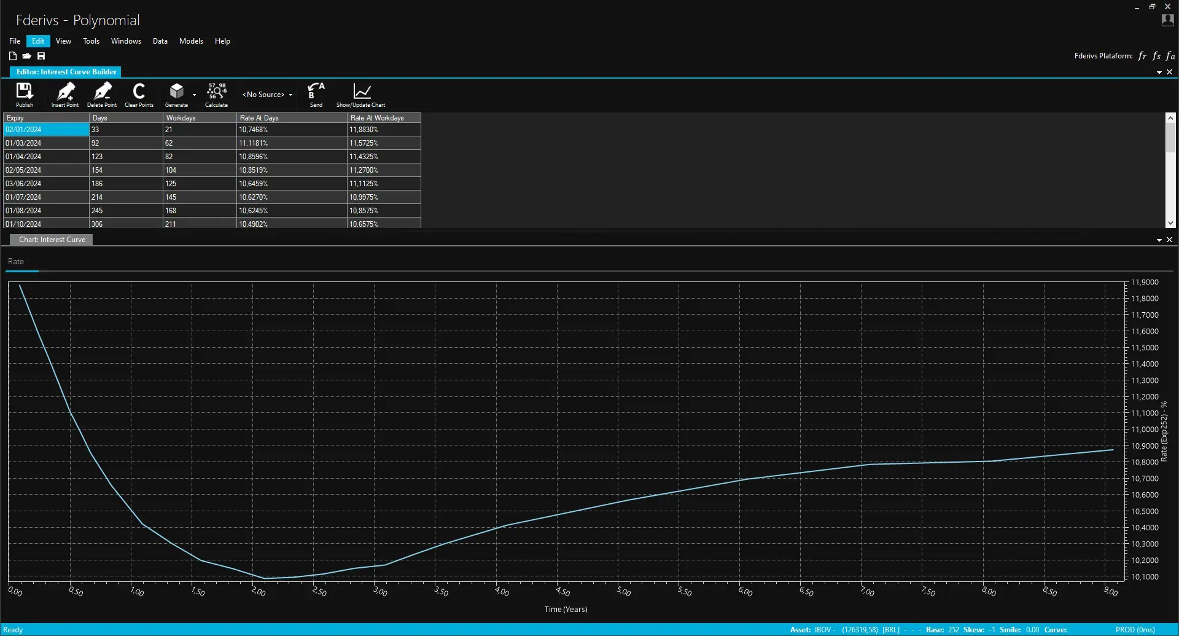Viewport: 1179px width, 636px height.
Task: Click Show/Update Chart icon
Action: coord(361,94)
